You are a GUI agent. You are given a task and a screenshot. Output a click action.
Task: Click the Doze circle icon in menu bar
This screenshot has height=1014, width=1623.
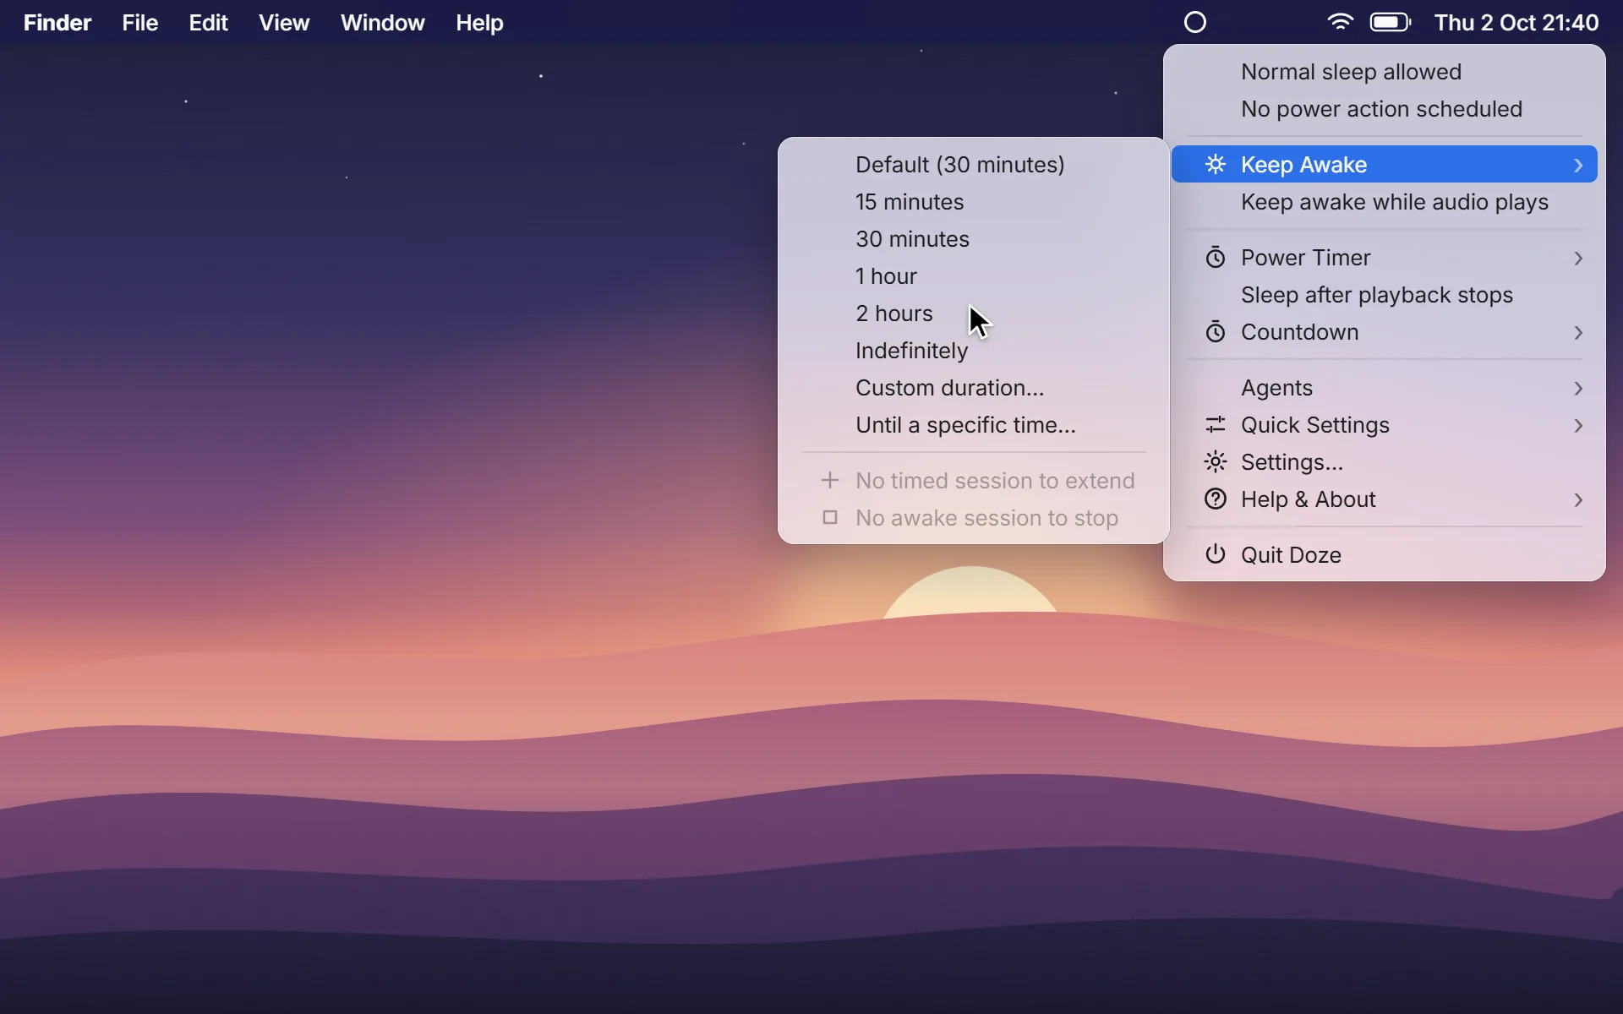pos(1195,23)
